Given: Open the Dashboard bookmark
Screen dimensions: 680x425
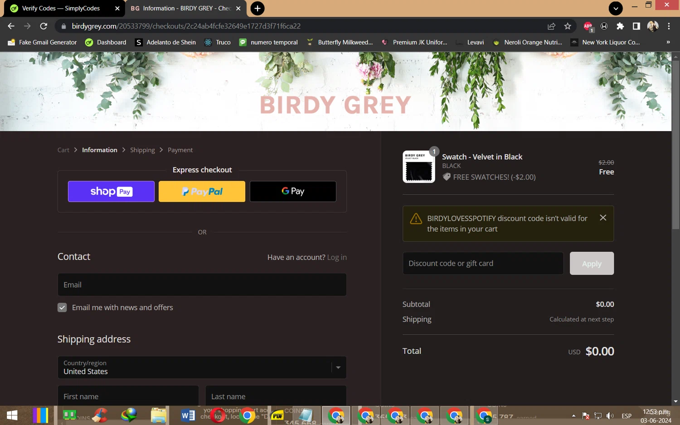Looking at the screenshot, I should click(x=106, y=42).
